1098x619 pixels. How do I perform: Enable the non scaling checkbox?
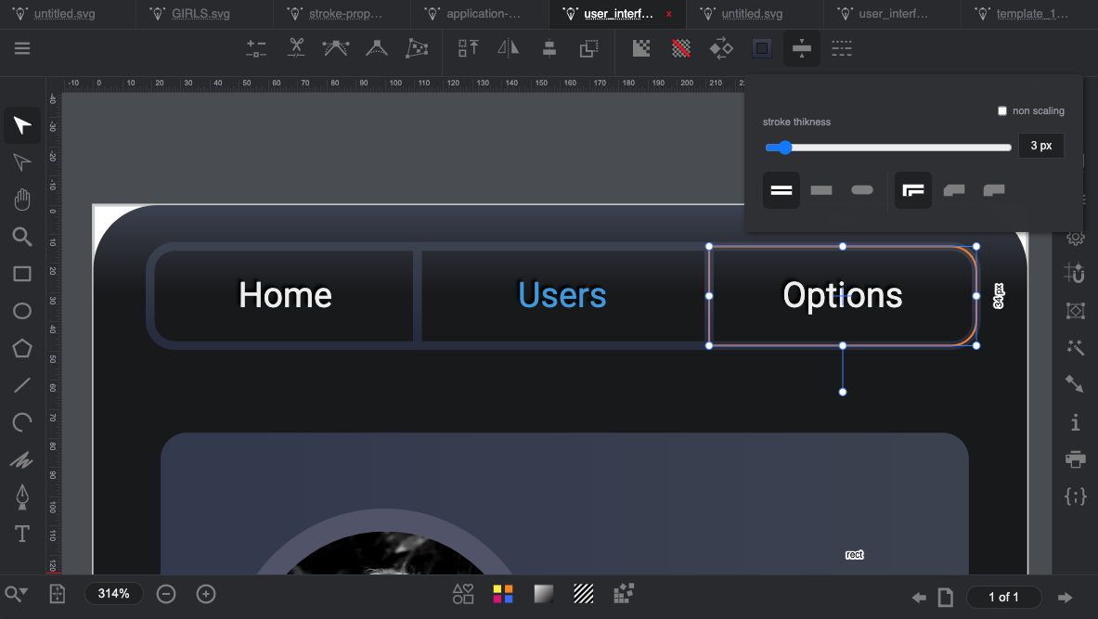point(1002,111)
